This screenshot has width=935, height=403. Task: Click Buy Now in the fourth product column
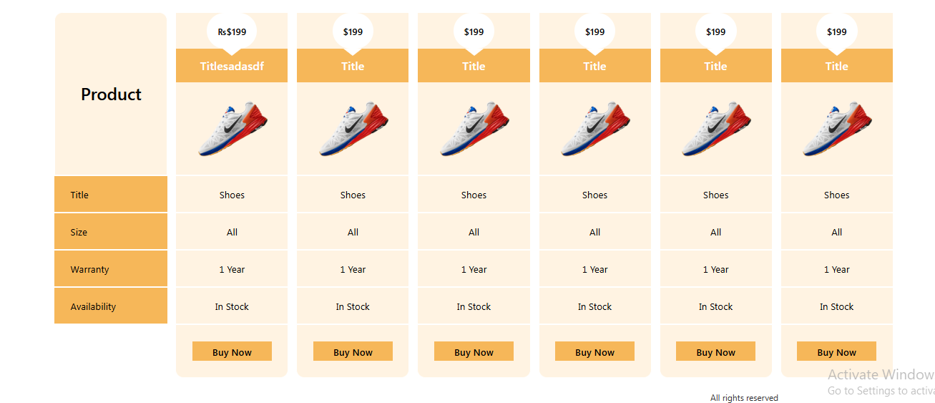[x=594, y=351]
